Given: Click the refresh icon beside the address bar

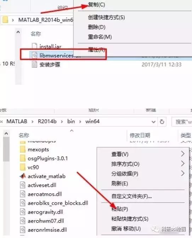Looking at the screenshot, I should tap(162, 121).
